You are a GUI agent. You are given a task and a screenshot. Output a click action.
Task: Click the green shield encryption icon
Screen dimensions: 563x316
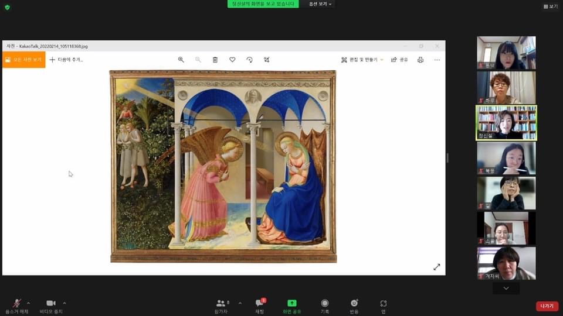pyautogui.click(x=7, y=7)
